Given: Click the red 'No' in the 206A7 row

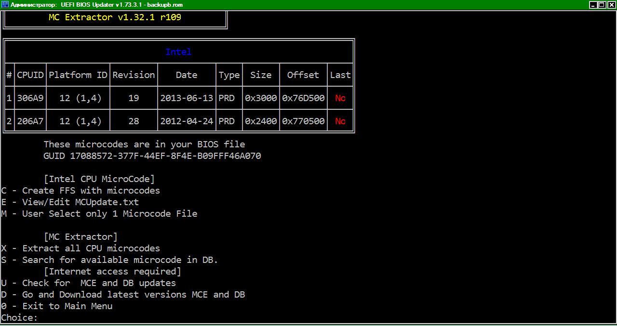Looking at the screenshot, I should [x=340, y=121].
